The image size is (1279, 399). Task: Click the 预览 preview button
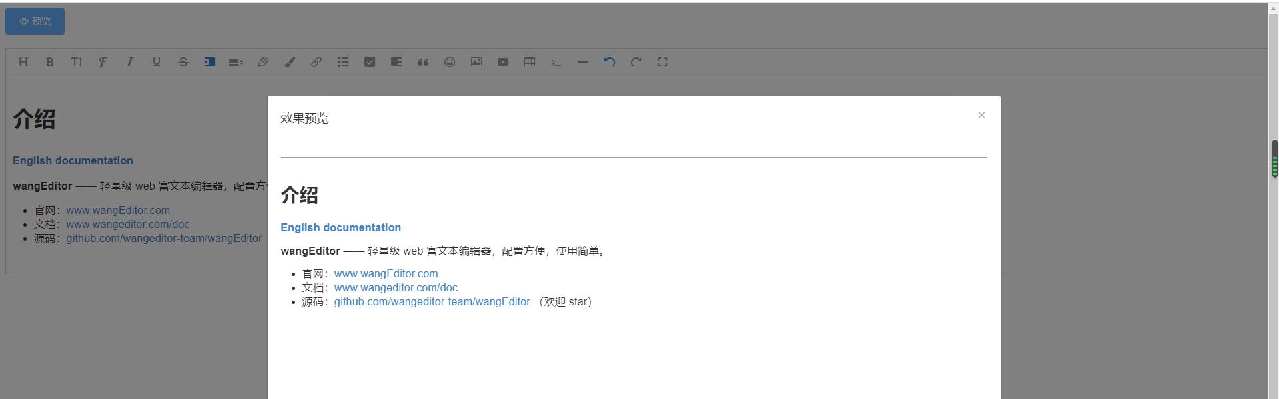coord(35,21)
